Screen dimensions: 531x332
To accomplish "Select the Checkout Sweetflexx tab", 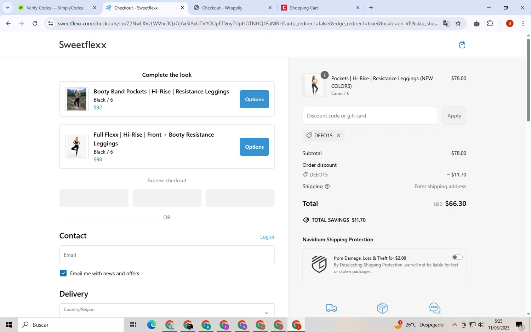I will point(136,7).
